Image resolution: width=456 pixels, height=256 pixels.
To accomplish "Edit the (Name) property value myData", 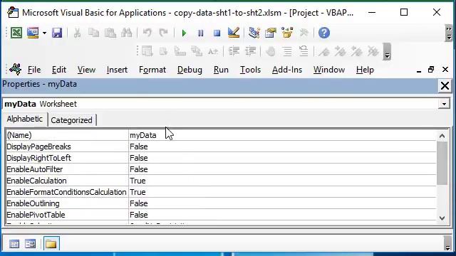I will pyautogui.click(x=282, y=135).
